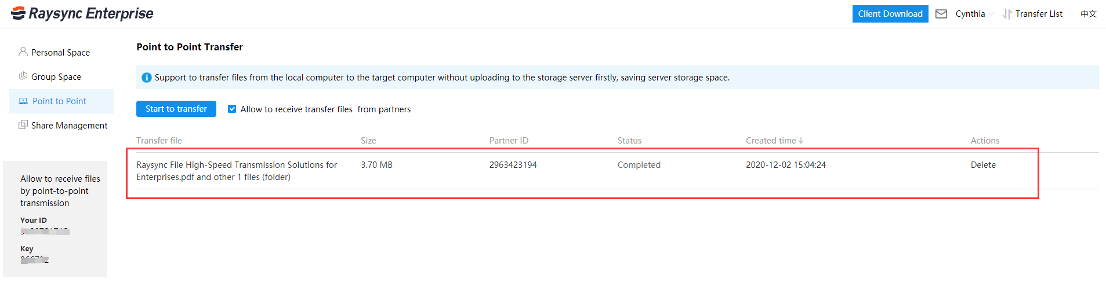Click the blue info icon in banner
Image resolution: width=1106 pixels, height=290 pixels.
pyautogui.click(x=147, y=78)
